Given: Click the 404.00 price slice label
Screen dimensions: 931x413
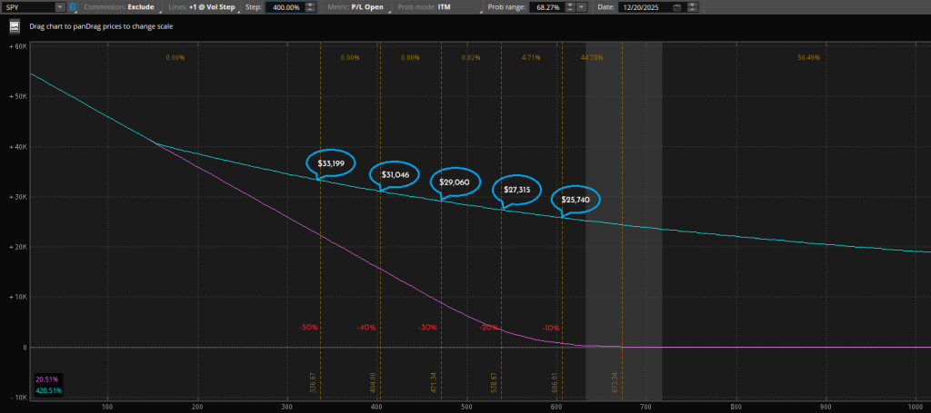Looking at the screenshot, I should [374, 382].
